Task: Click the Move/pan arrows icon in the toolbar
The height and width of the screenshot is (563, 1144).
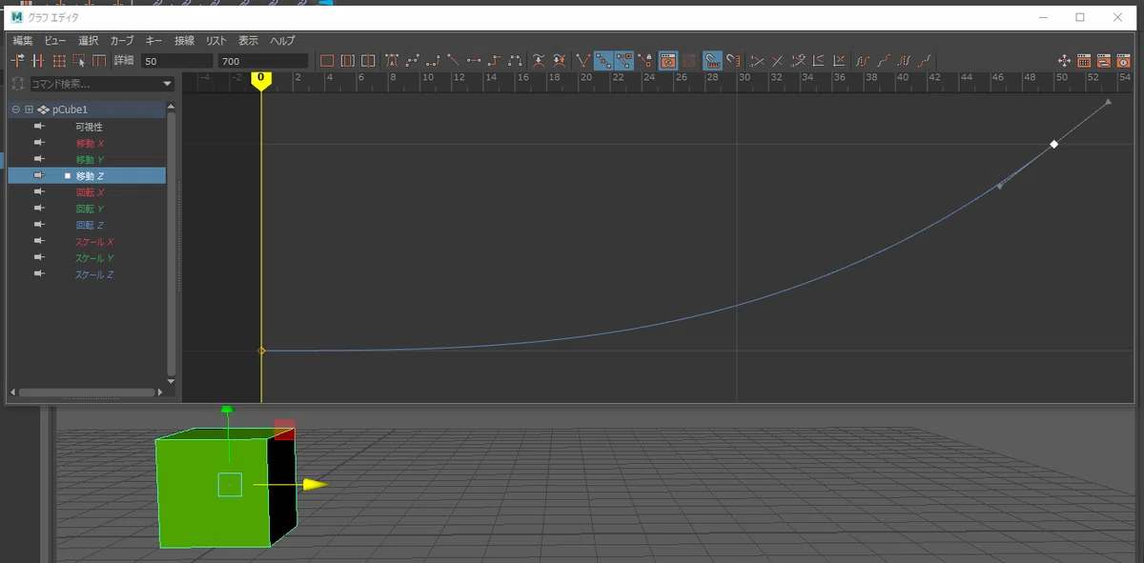Action: (1064, 60)
